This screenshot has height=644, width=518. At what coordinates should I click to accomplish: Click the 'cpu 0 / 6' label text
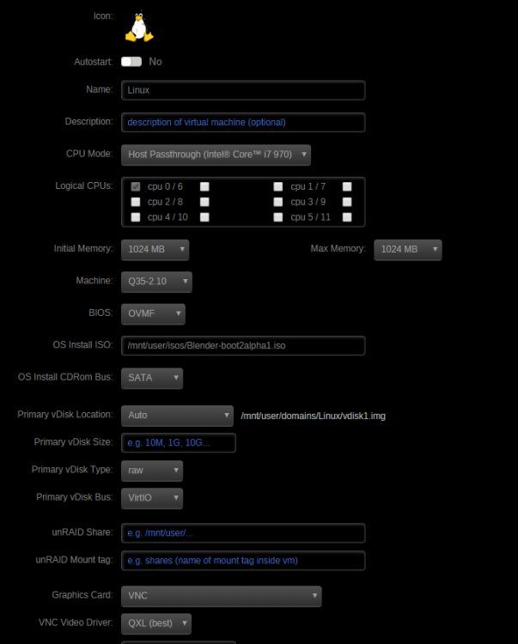click(x=165, y=187)
